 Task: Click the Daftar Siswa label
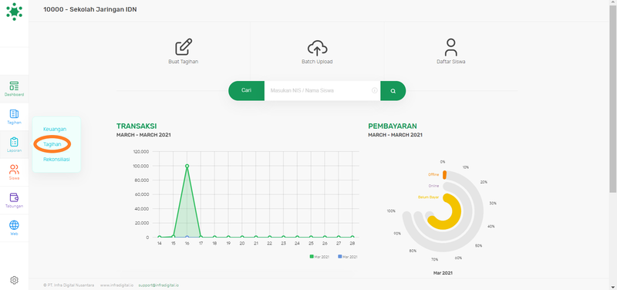click(x=451, y=62)
